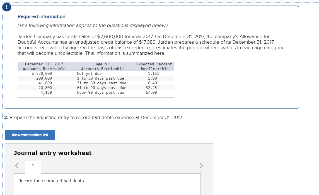The width and height of the screenshot is (319, 195).
Task: Click the Expected Percent Uncollectible column header
Action: click(x=154, y=66)
